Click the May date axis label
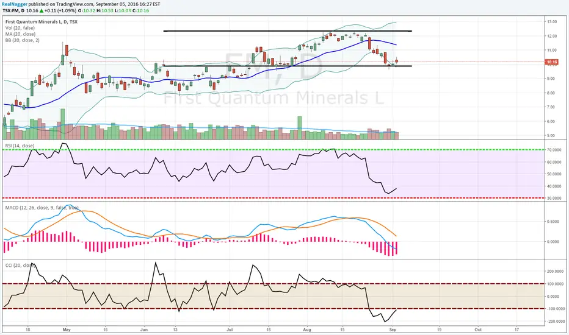 66,330
